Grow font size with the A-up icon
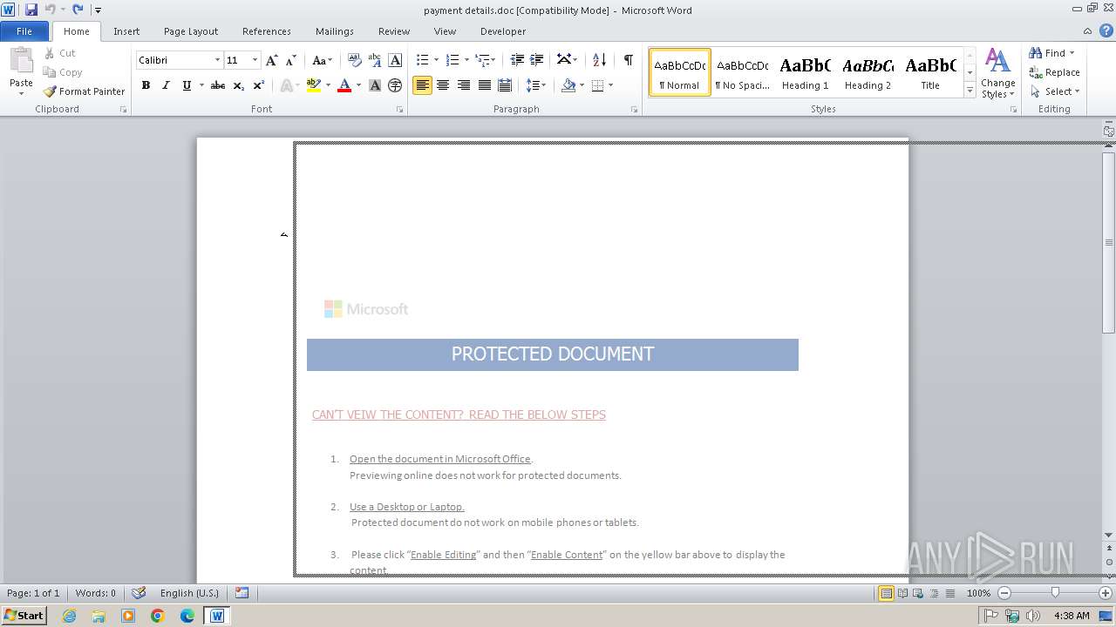The height and width of the screenshot is (627, 1116). point(272,60)
